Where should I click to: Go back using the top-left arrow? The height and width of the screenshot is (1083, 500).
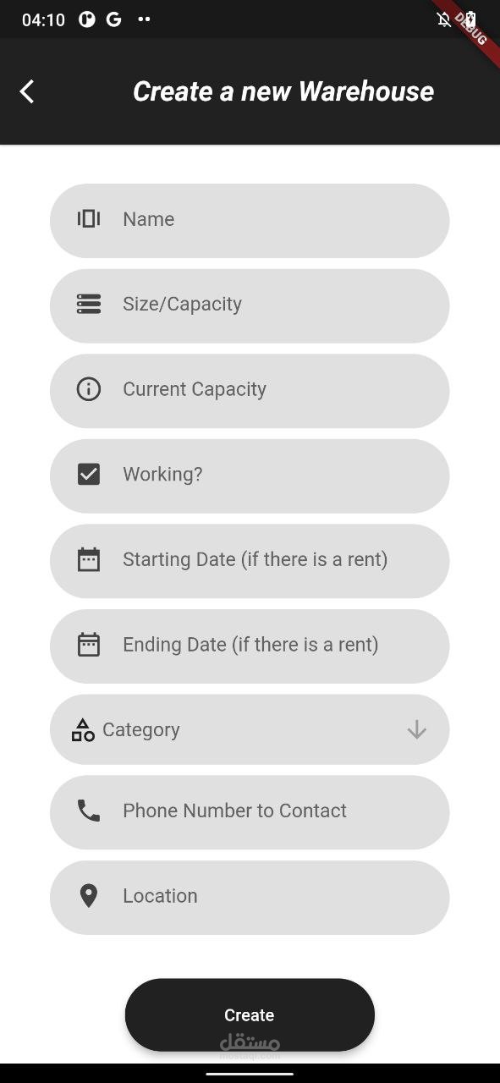click(x=27, y=91)
